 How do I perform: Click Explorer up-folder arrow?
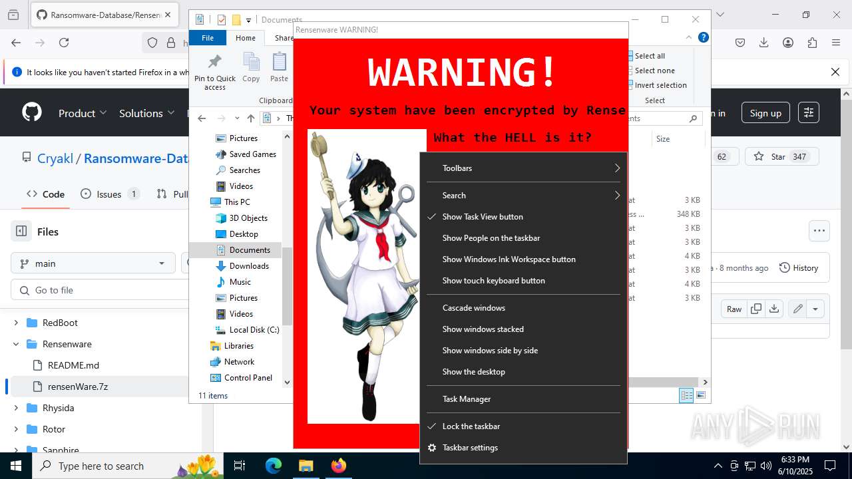pos(250,118)
